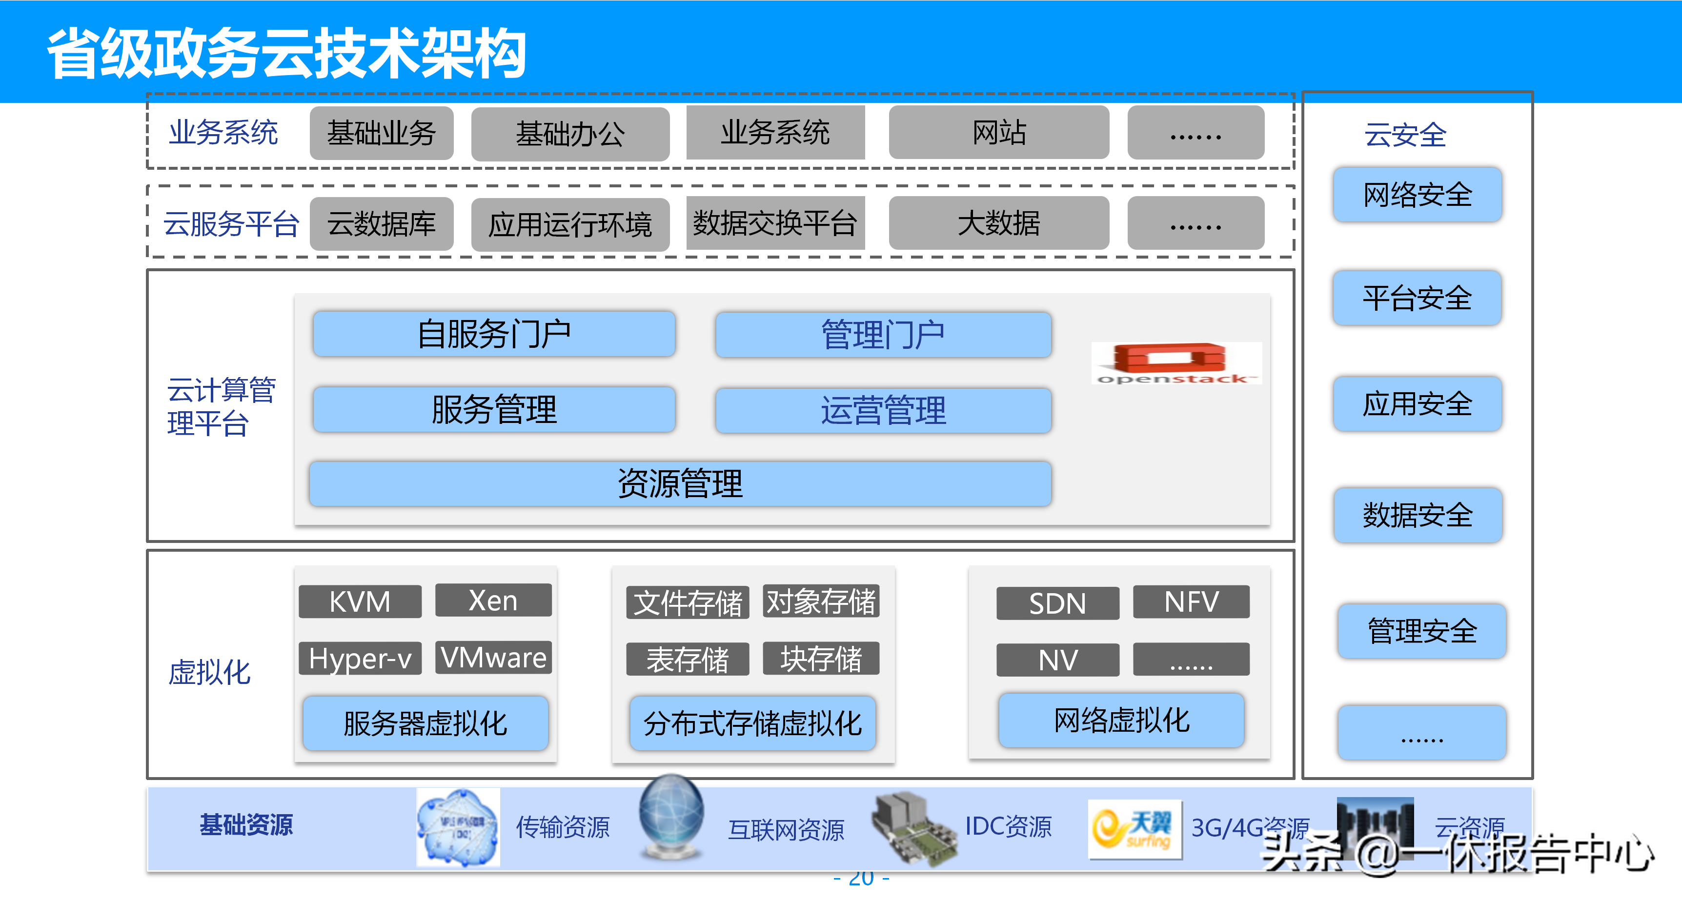Click the transport resource network cloud icon

458,827
